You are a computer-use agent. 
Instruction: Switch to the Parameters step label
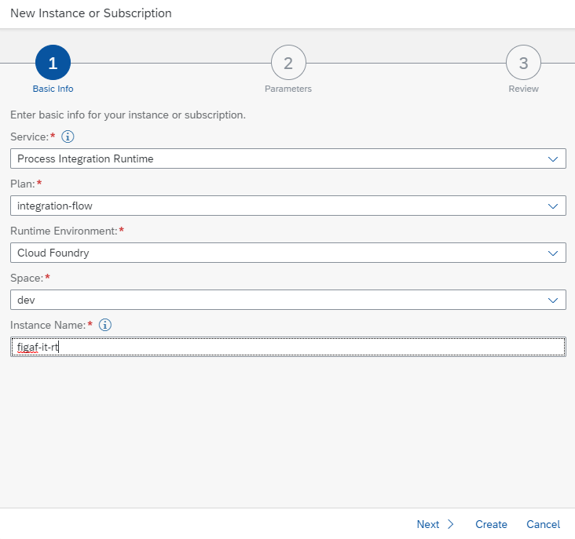(288, 89)
